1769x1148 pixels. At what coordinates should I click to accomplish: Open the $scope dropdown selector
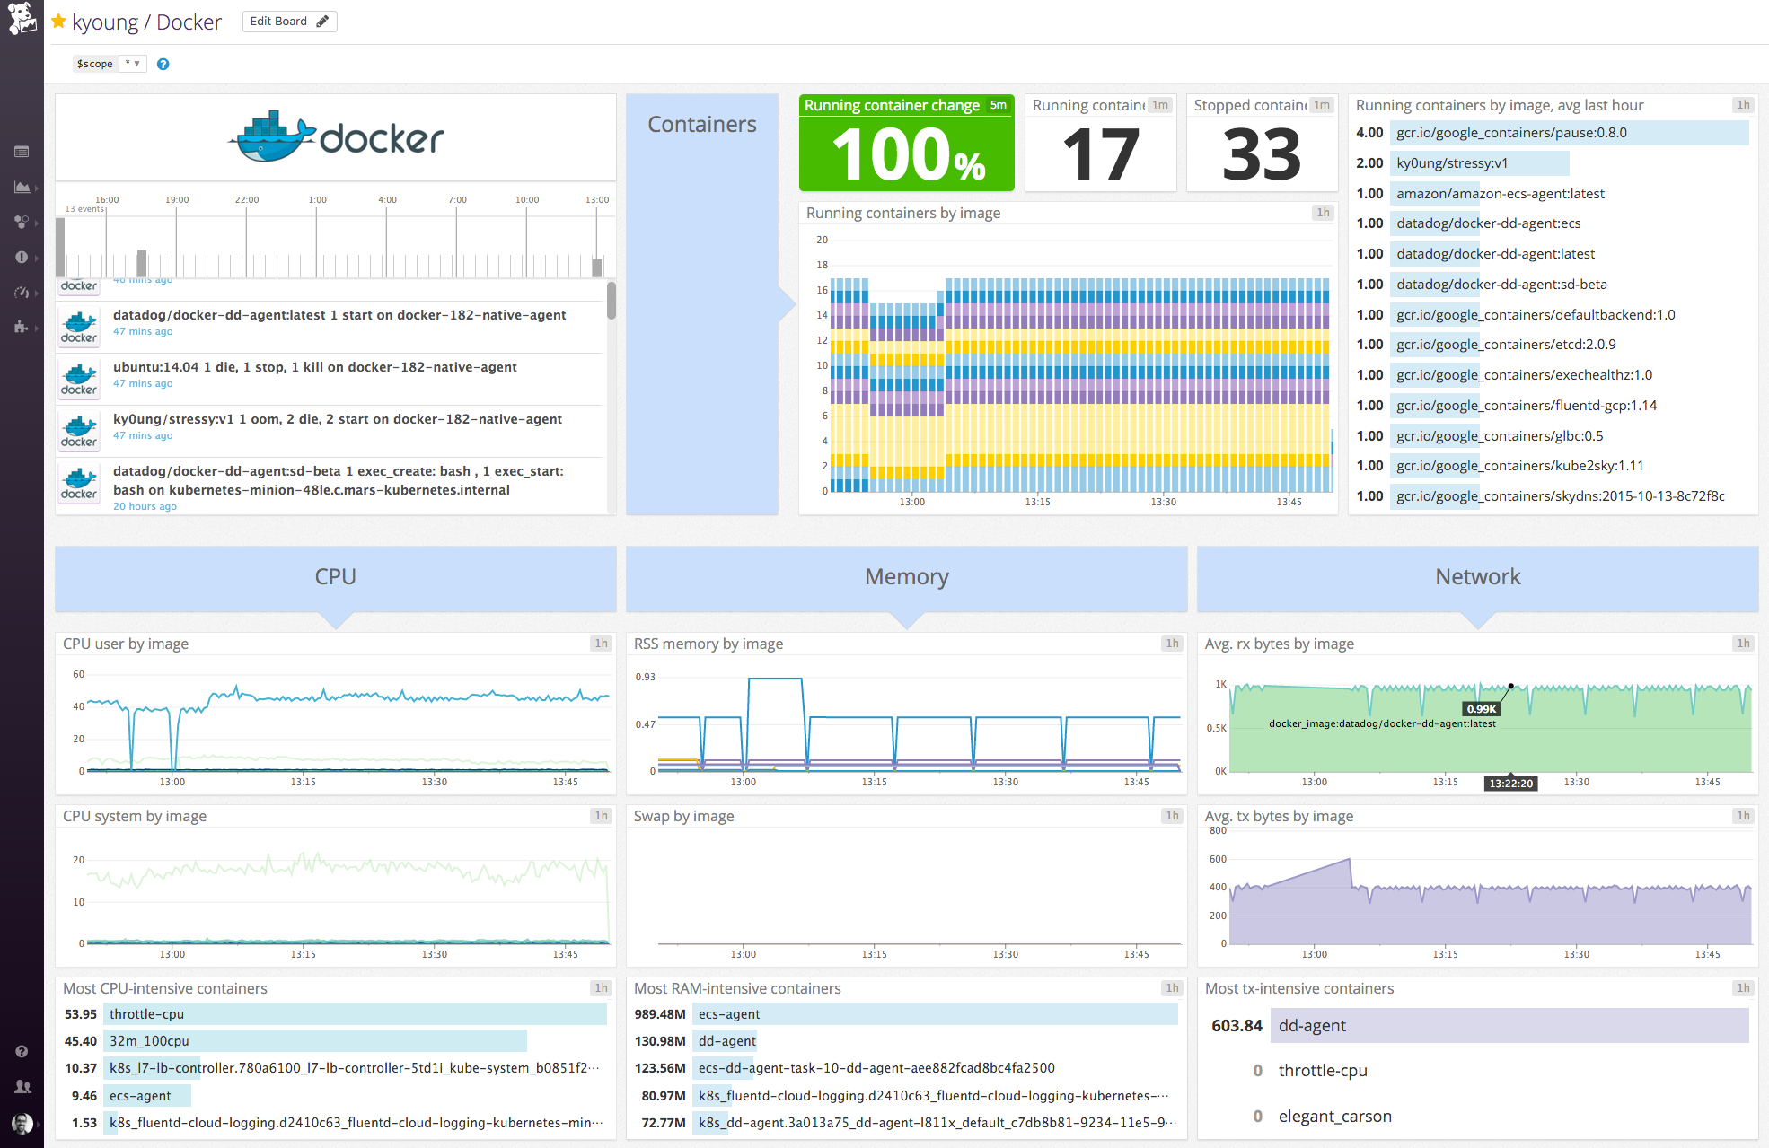131,63
